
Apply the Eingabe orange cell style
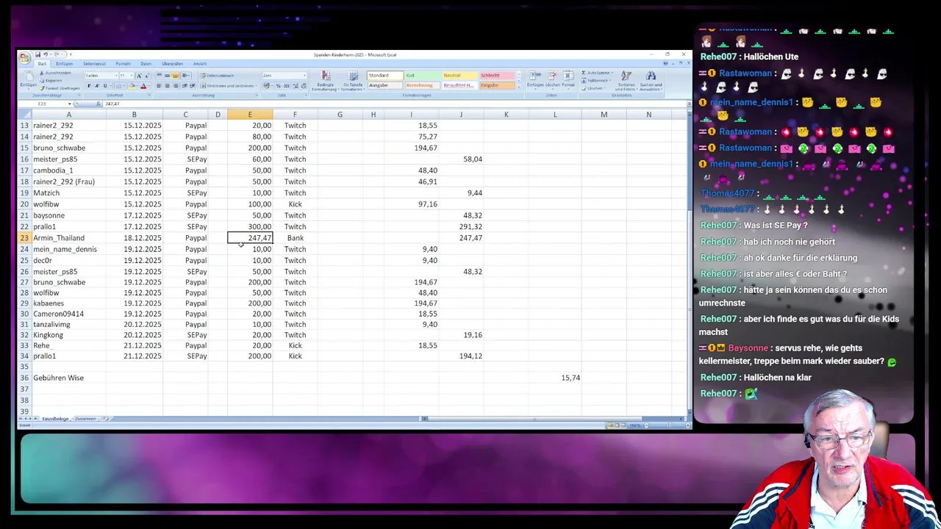[x=497, y=85]
